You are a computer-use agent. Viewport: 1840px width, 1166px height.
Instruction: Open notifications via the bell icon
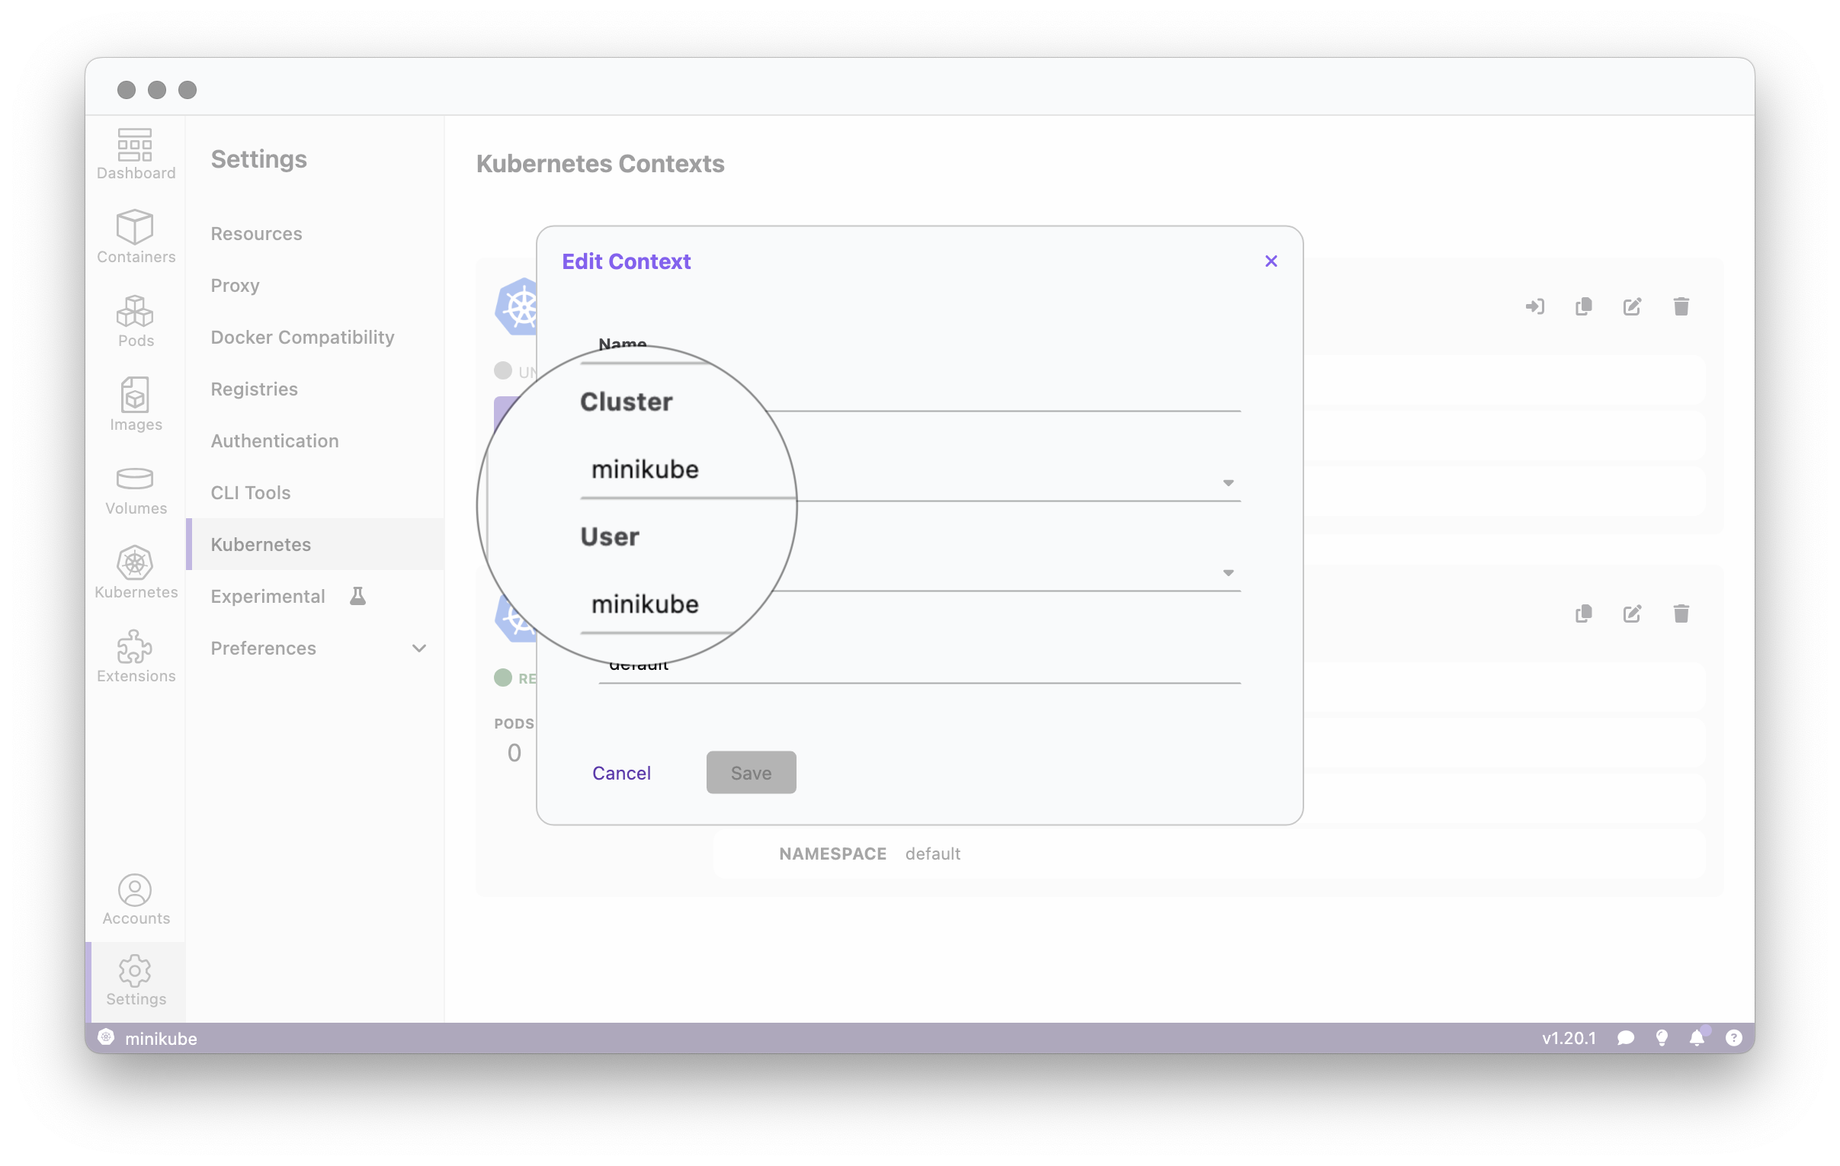[x=1697, y=1038]
